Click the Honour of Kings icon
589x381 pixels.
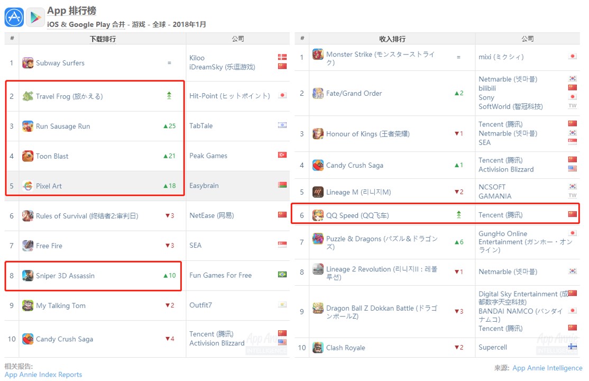318,133
